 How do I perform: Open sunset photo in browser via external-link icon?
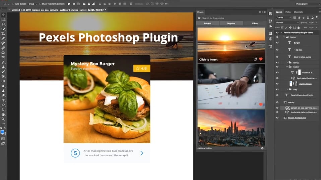tap(255, 59)
